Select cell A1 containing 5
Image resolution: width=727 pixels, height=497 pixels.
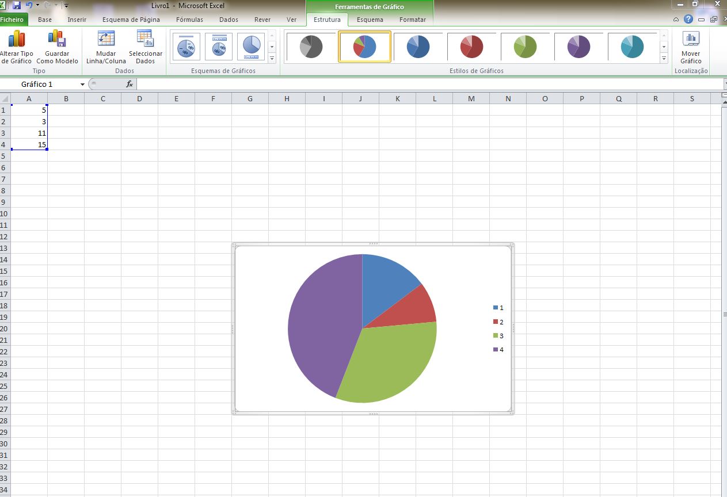coord(29,110)
